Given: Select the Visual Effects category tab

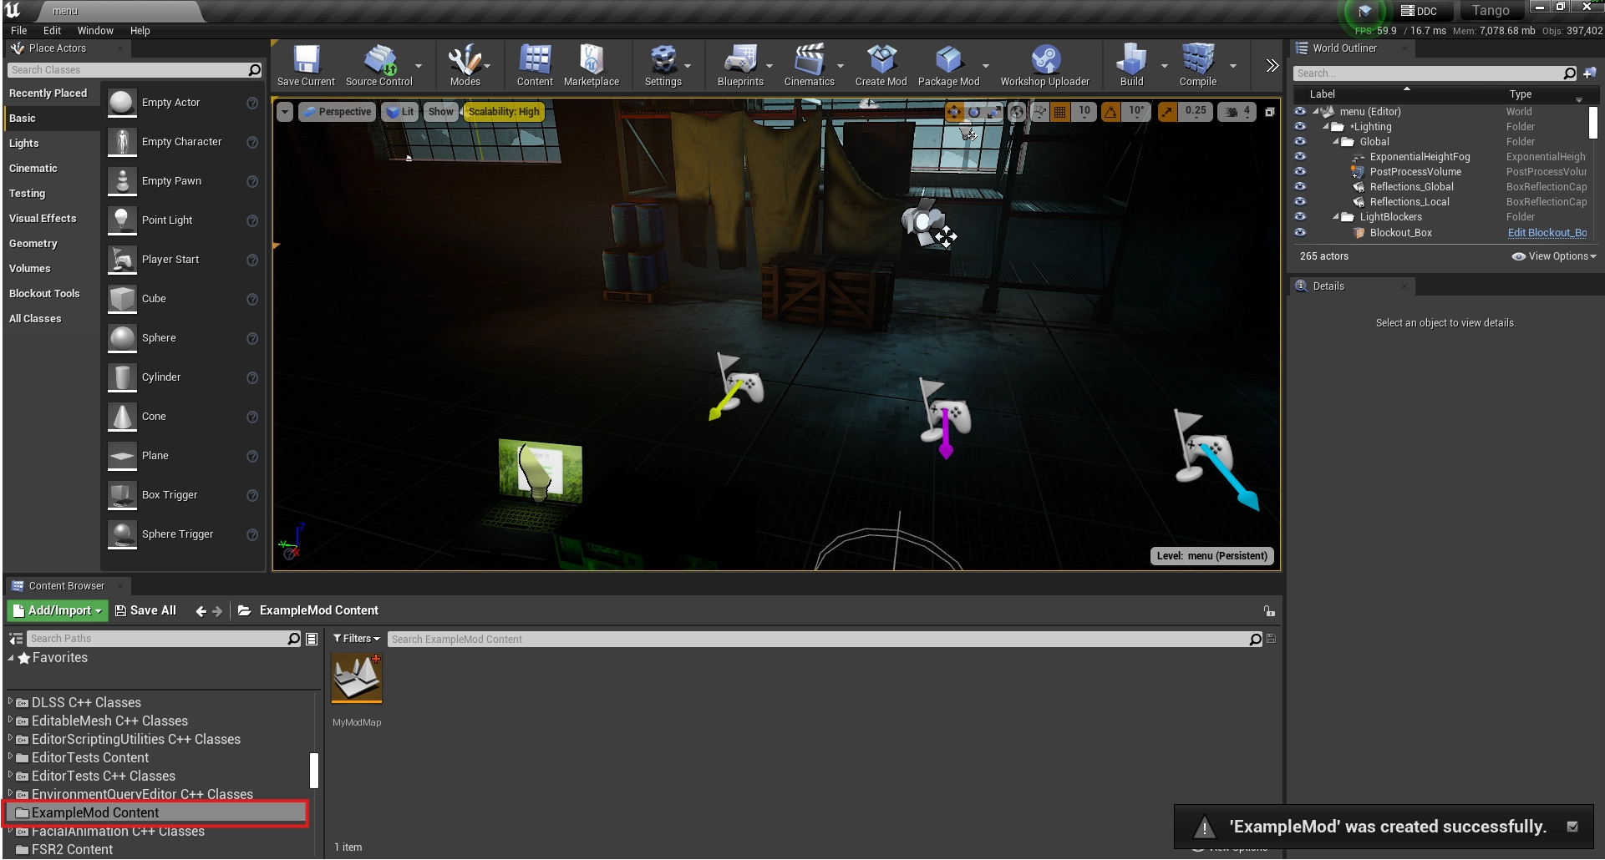Looking at the screenshot, I should tap(50, 219).
